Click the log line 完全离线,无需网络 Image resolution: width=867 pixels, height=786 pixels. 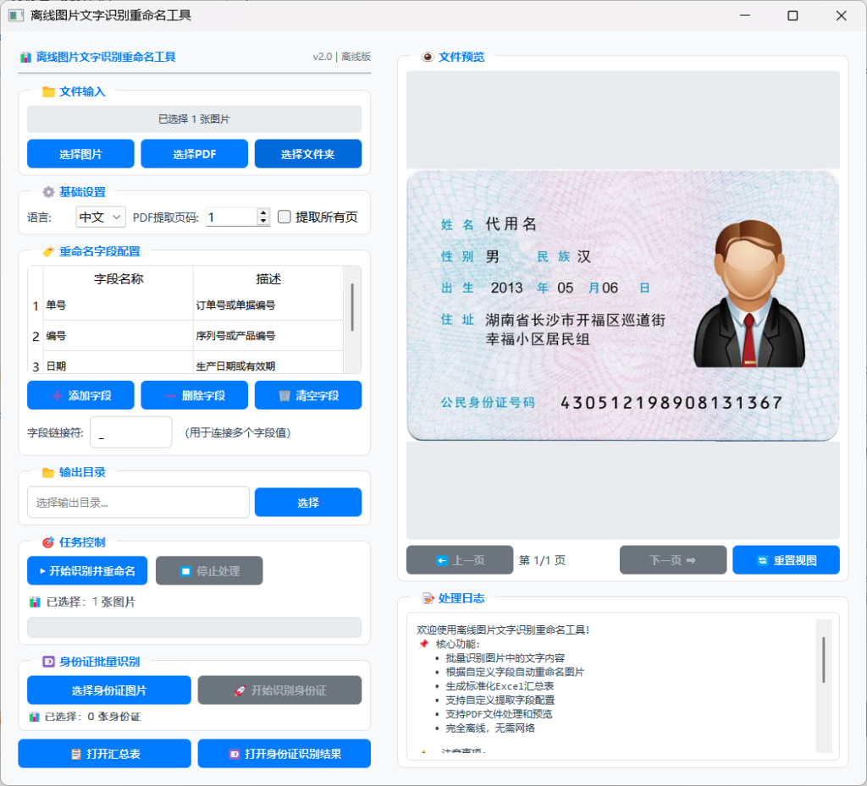pyautogui.click(x=490, y=728)
